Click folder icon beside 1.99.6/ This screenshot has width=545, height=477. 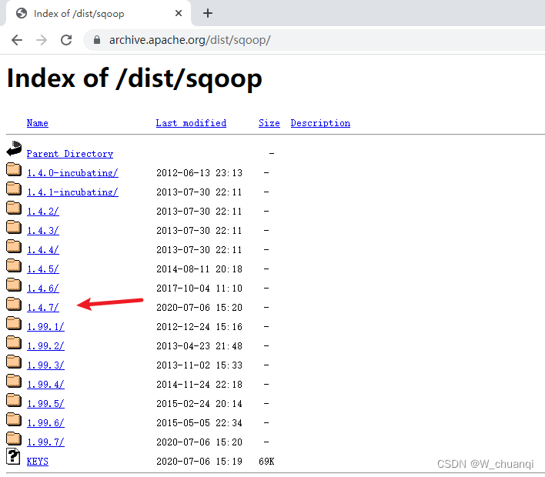tap(14, 419)
